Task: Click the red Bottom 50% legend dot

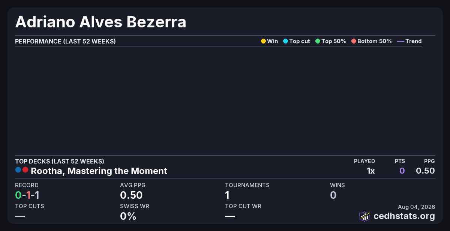Action: coord(354,41)
